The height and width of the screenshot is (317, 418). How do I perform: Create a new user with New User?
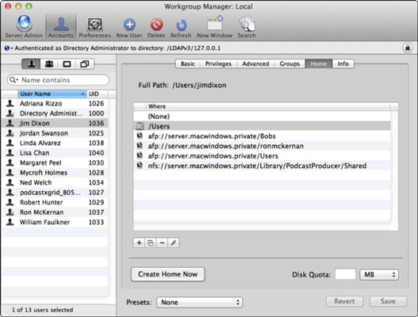coord(129,28)
